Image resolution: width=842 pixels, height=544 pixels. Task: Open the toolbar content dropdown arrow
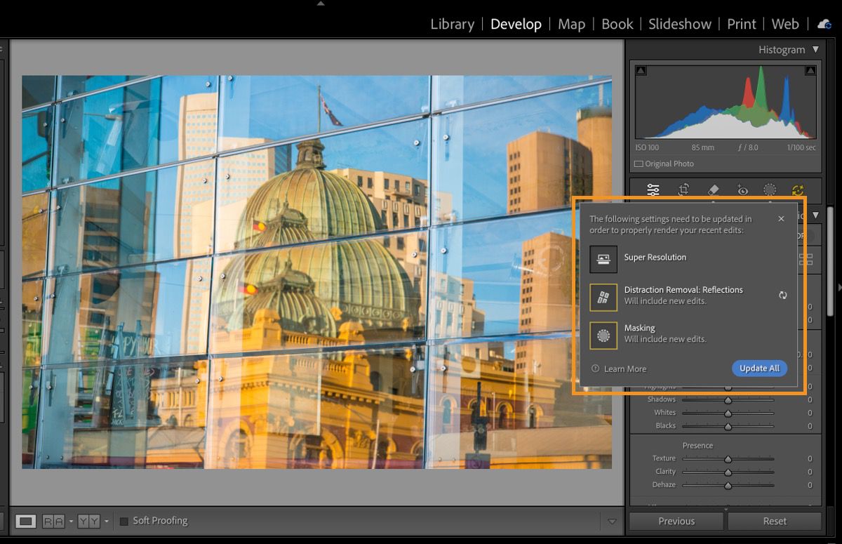pyautogui.click(x=611, y=521)
